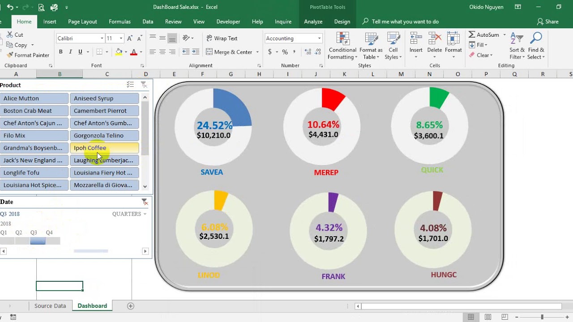Open the AutoSum dropdown arrow
This screenshot has height=322, width=573.
tap(505, 34)
